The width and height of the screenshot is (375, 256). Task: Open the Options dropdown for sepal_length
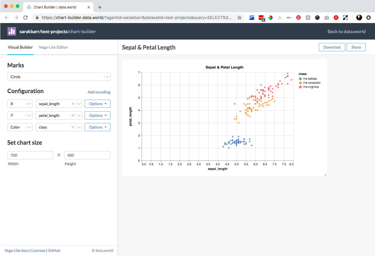pos(97,103)
